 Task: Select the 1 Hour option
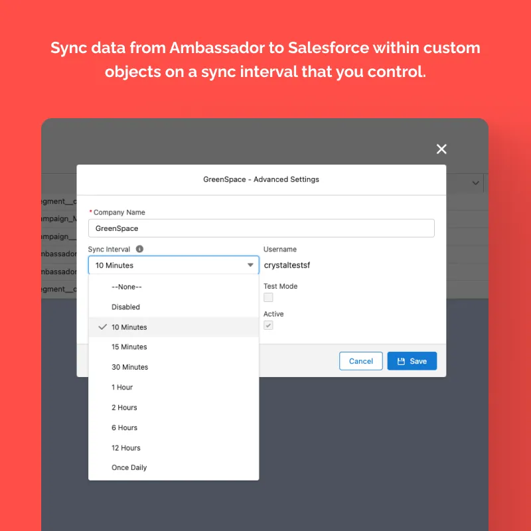(173, 387)
